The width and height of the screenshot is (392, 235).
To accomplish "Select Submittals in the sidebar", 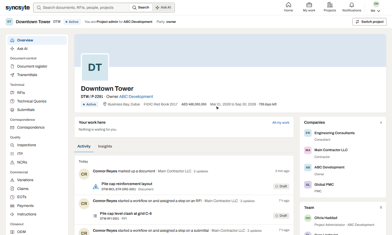I will (37, 110).
